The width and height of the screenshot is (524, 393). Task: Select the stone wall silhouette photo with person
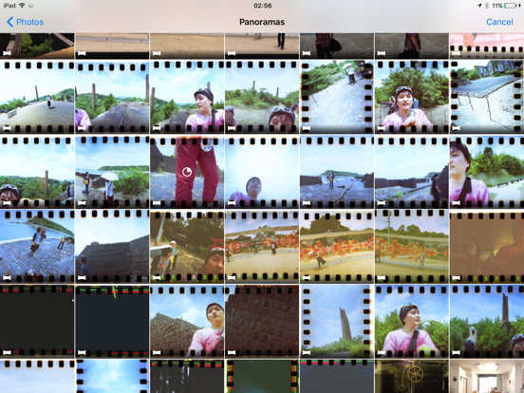[112, 246]
